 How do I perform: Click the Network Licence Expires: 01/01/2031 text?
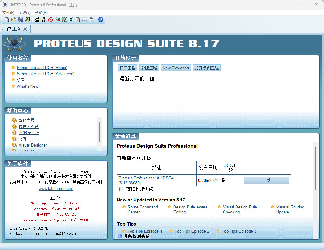coord(56,220)
